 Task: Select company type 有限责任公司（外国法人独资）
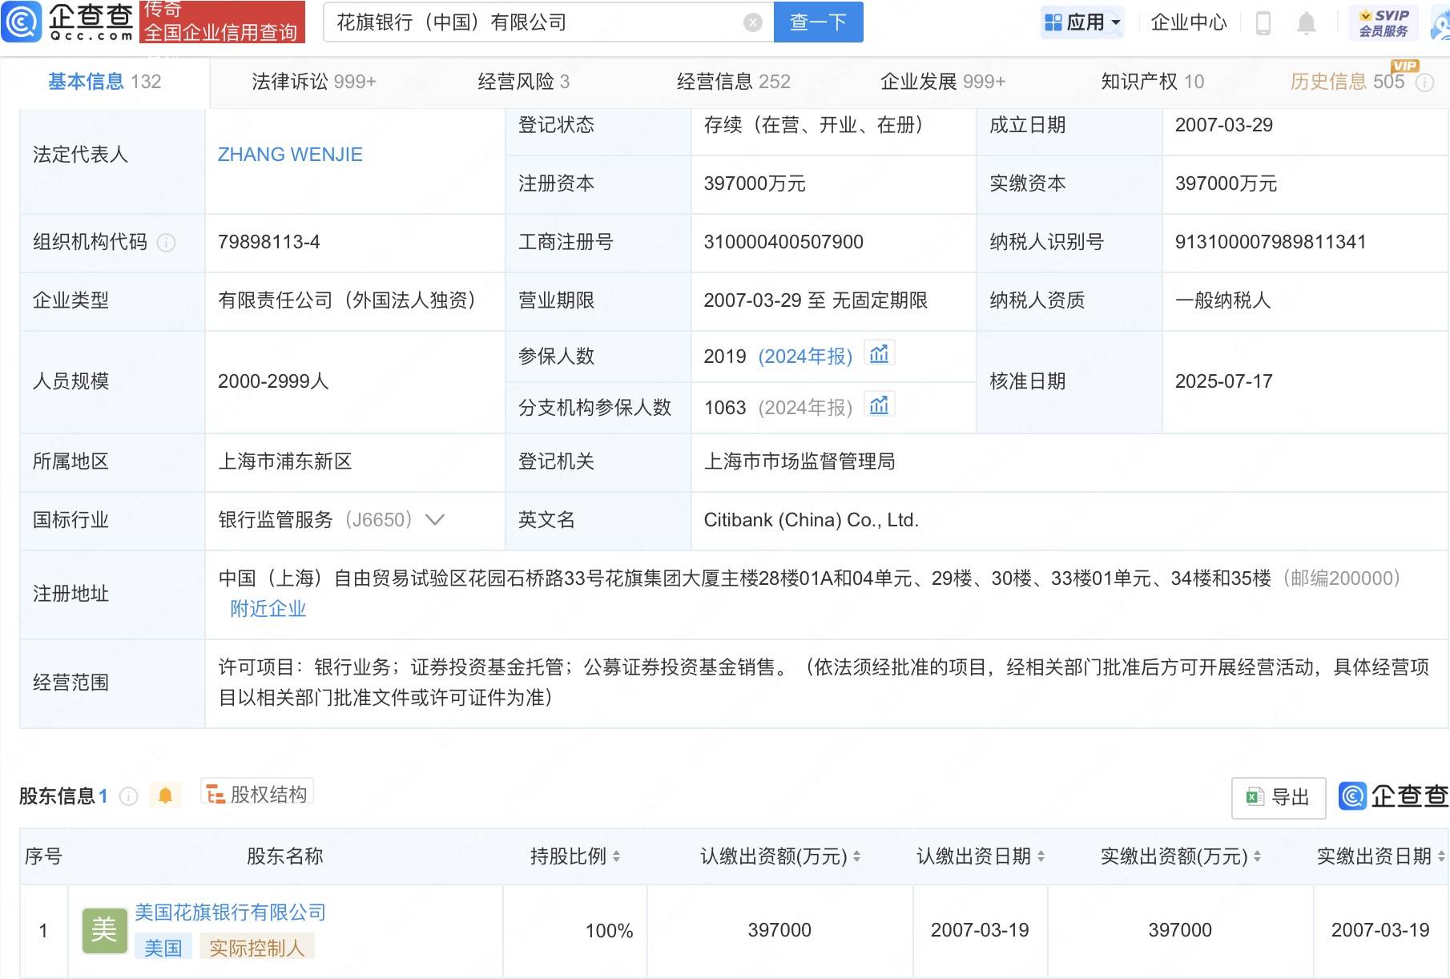[x=352, y=300]
